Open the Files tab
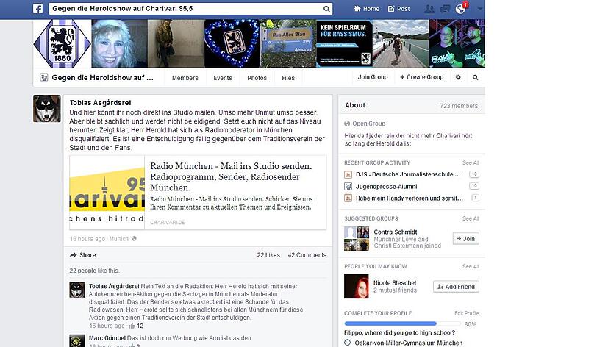The height and width of the screenshot is (347, 597). click(x=288, y=78)
